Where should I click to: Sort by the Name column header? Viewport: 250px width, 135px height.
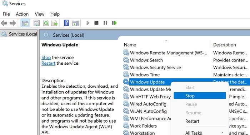point(130,45)
